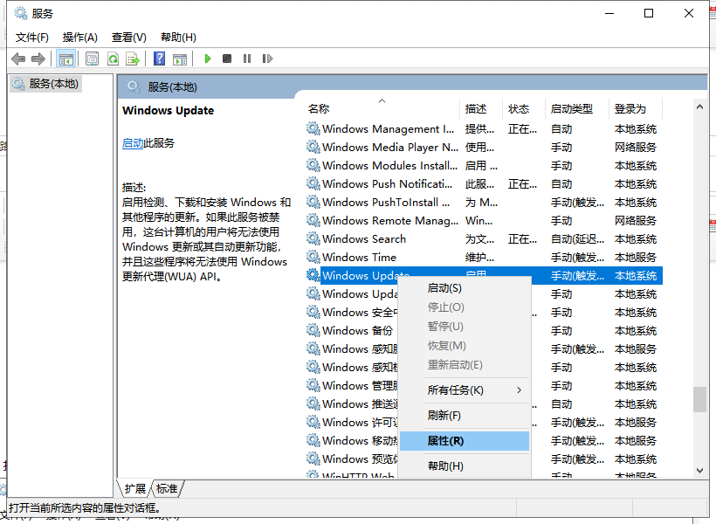The image size is (716, 524).
Task: Sort by the 状态 column header
Action: (x=524, y=108)
